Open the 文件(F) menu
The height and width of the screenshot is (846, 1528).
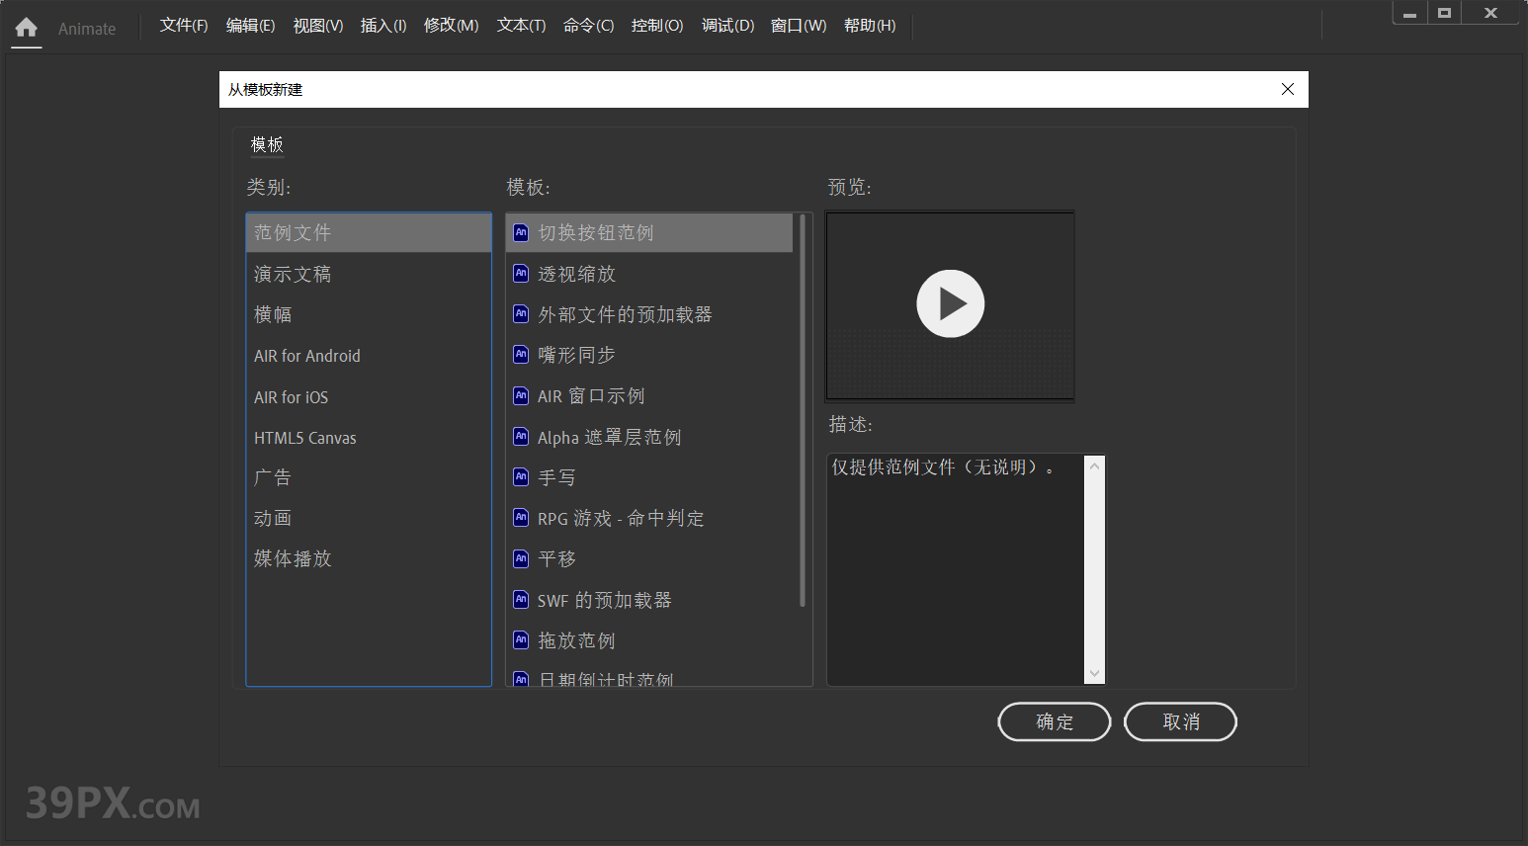184,26
